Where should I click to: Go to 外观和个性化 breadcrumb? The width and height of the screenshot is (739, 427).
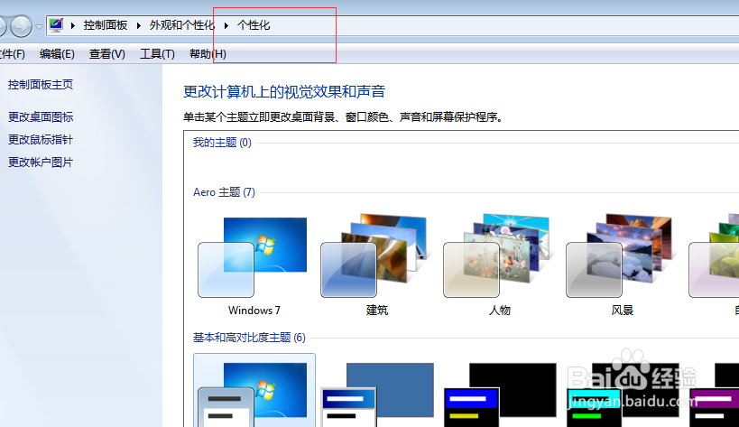(182, 25)
